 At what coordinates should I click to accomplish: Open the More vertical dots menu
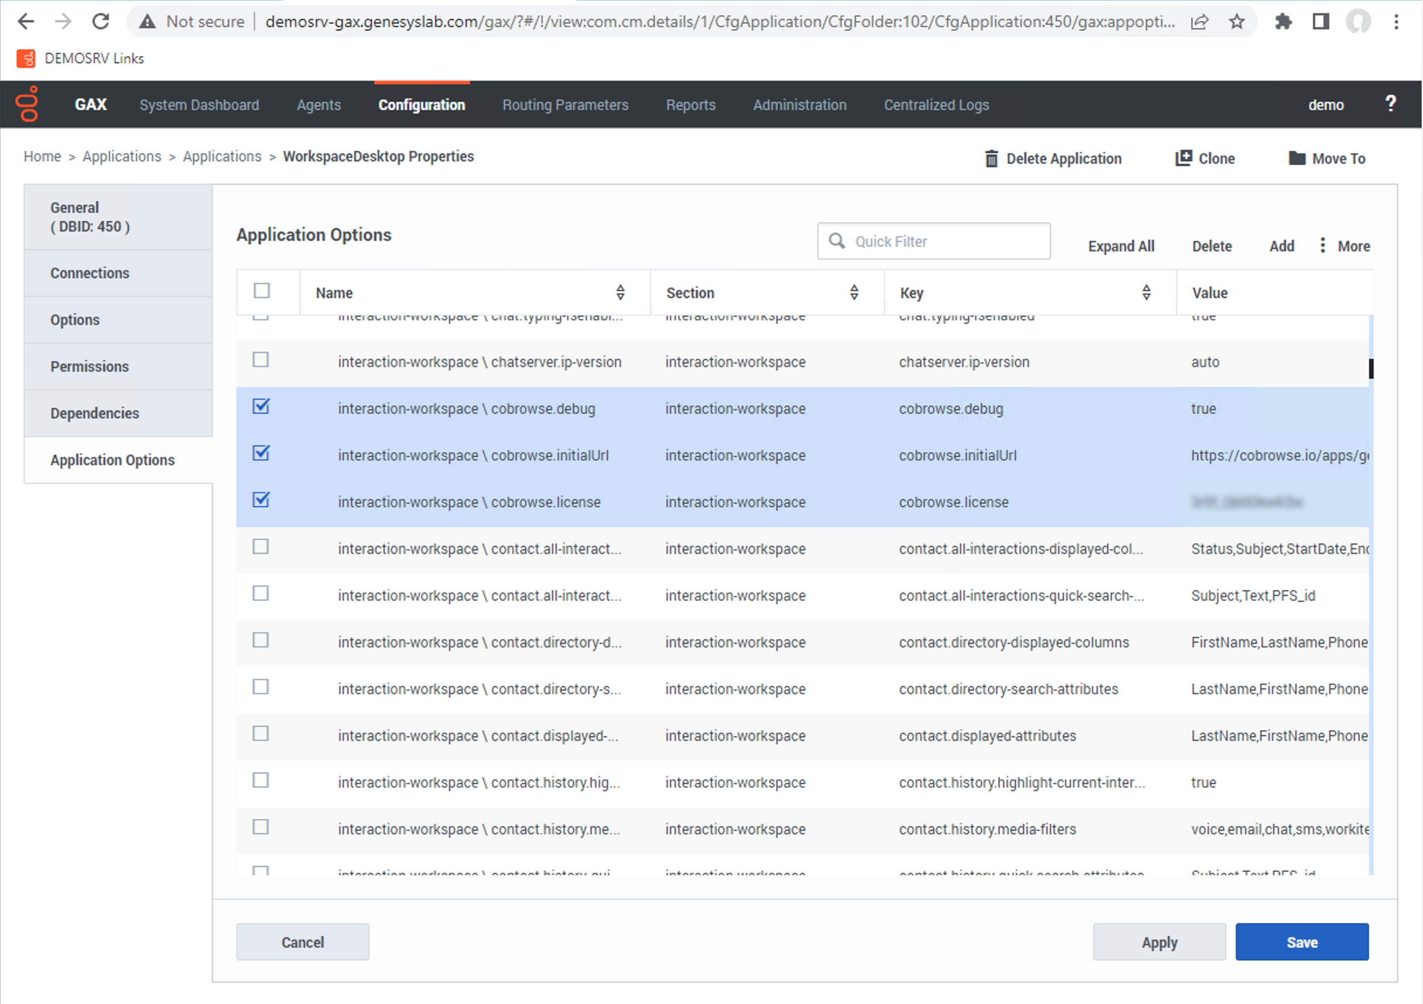click(1322, 245)
